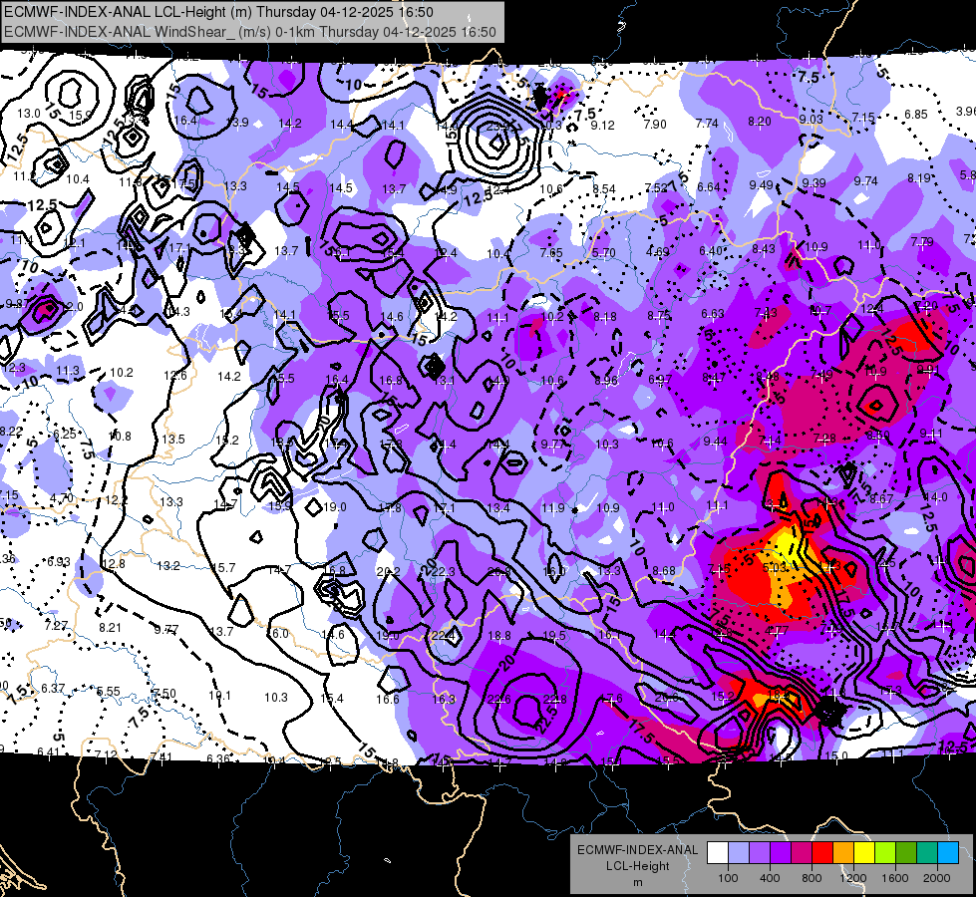Click the legend tick label '100'
This screenshot has width=976, height=897.
point(728,878)
